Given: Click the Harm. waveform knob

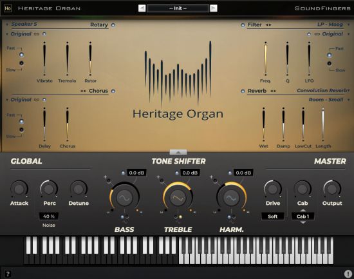Looking at the screenshot, I should click(232, 198).
